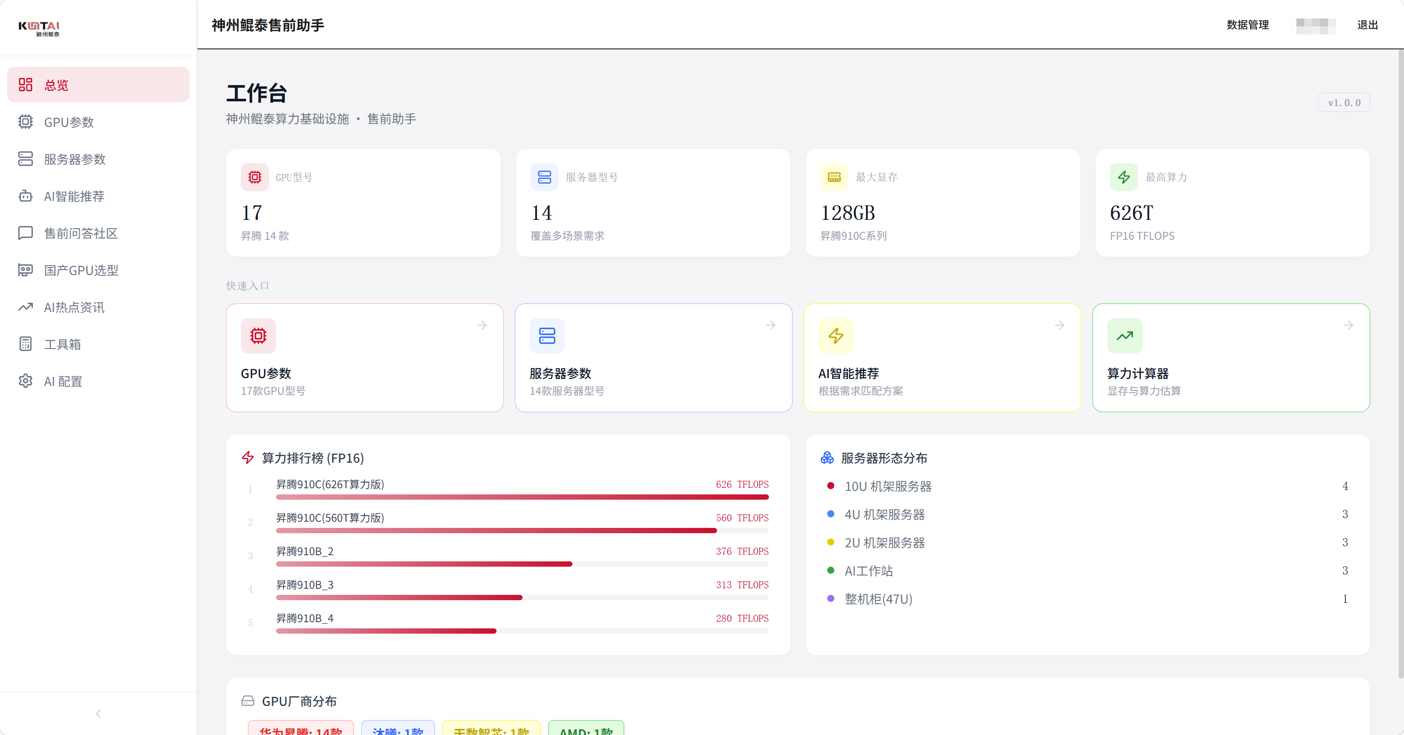Open 数据管理 in the top bar

click(1247, 25)
